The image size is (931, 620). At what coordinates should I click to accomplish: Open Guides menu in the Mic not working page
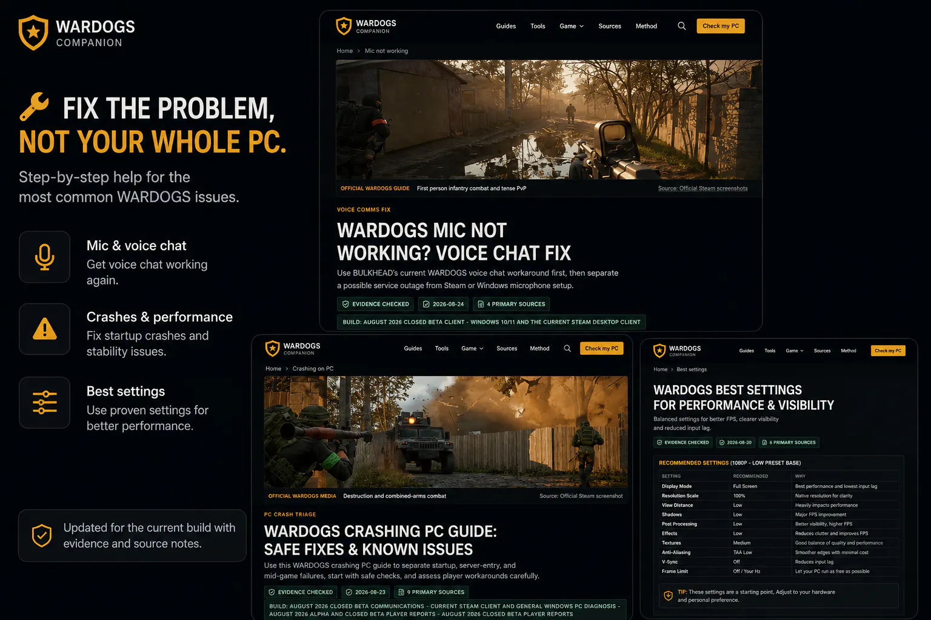coord(506,26)
